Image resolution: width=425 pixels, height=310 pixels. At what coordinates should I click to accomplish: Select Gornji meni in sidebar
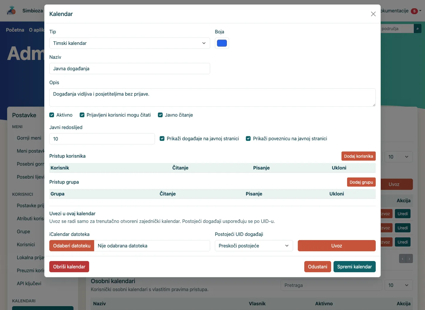click(x=29, y=138)
